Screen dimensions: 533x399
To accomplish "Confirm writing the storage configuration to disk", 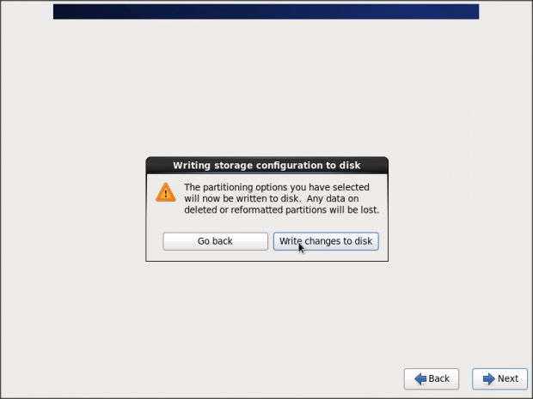I will pyautogui.click(x=326, y=241).
